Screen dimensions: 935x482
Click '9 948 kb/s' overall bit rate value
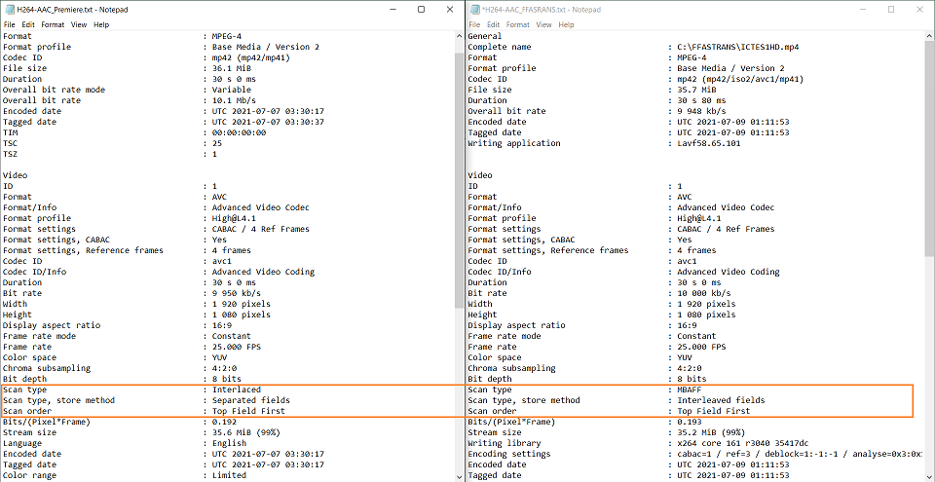pyautogui.click(x=702, y=111)
